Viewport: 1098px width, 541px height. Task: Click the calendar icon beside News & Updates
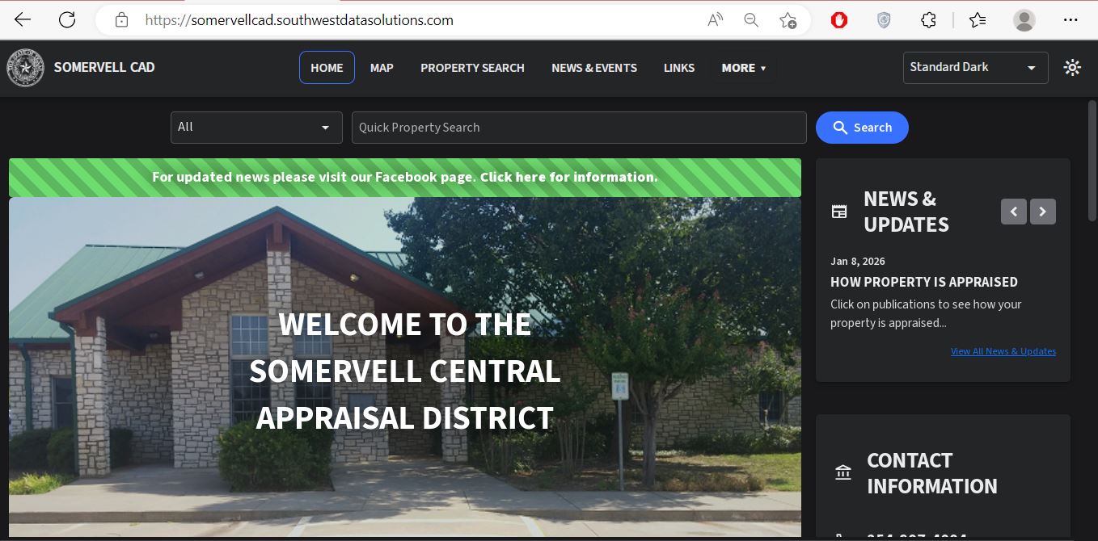click(x=839, y=211)
